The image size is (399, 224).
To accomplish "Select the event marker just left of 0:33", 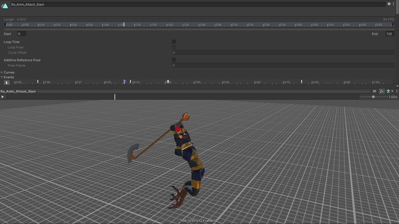I will (130, 81).
